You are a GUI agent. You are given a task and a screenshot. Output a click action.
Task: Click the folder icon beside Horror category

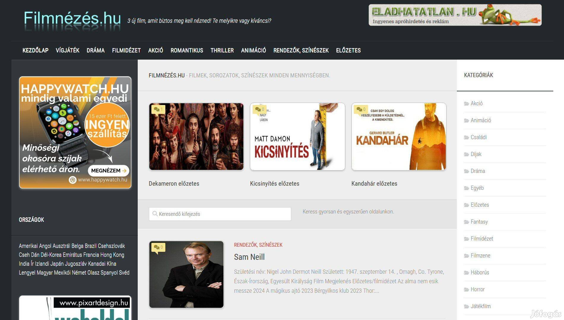tap(467, 289)
